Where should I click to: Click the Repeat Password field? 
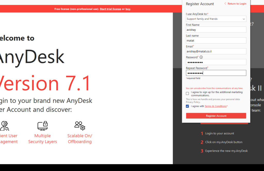click(x=216, y=73)
